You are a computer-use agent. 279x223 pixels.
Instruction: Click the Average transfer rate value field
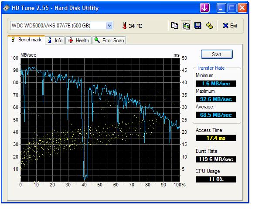point(216,115)
